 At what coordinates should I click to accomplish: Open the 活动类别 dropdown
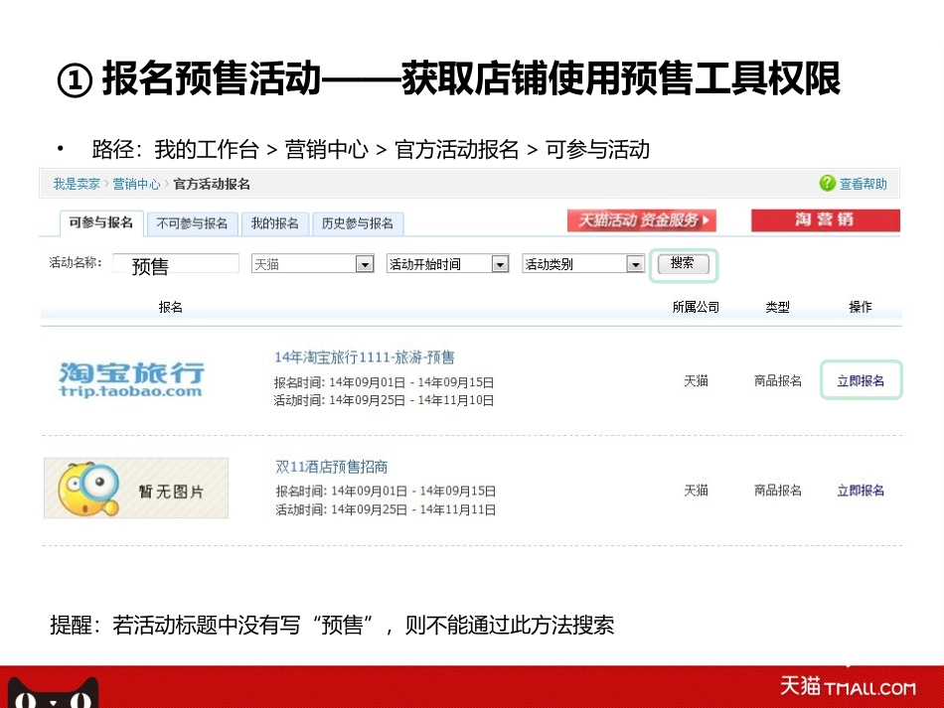583,264
